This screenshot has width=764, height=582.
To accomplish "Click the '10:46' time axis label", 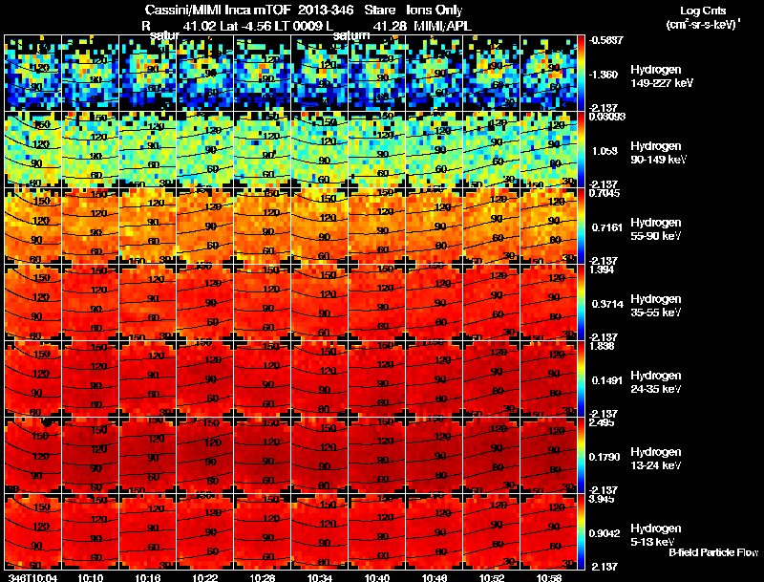I will pos(435,578).
